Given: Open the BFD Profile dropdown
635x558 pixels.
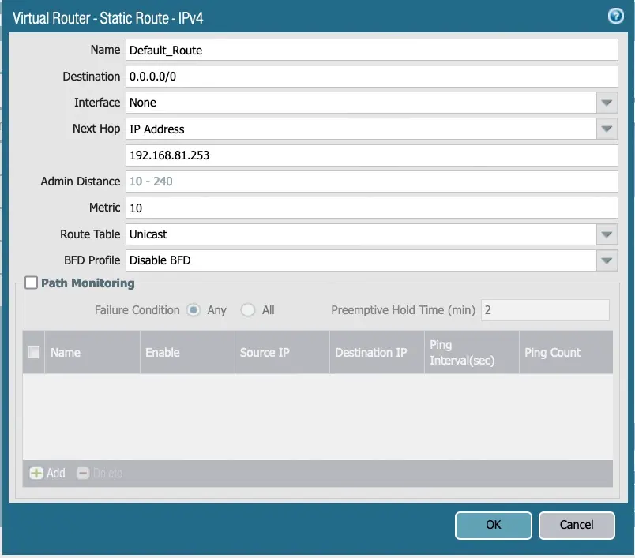Looking at the screenshot, I should point(607,260).
